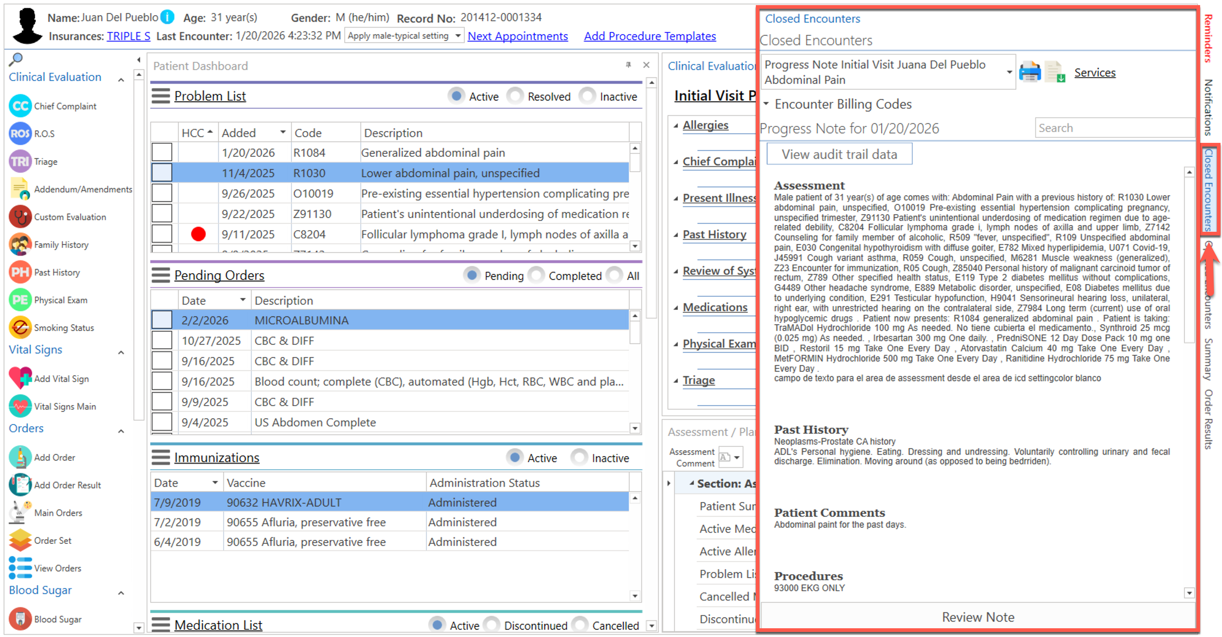Open the Chief Complaint icon in sidebar

click(20, 106)
